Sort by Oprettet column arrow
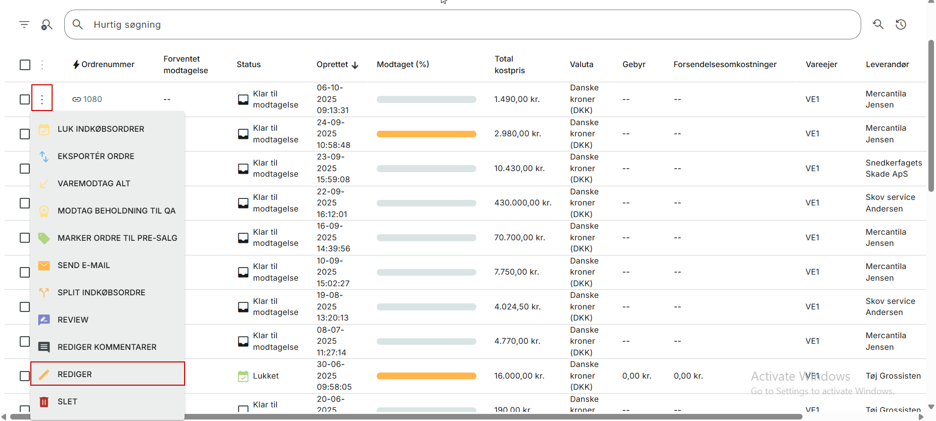This screenshot has height=421, width=936. [x=355, y=65]
